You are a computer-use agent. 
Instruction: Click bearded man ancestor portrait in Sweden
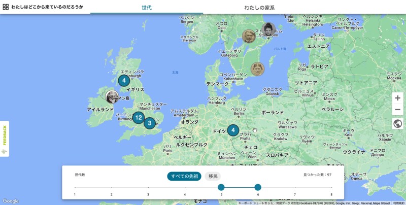click(249, 36)
